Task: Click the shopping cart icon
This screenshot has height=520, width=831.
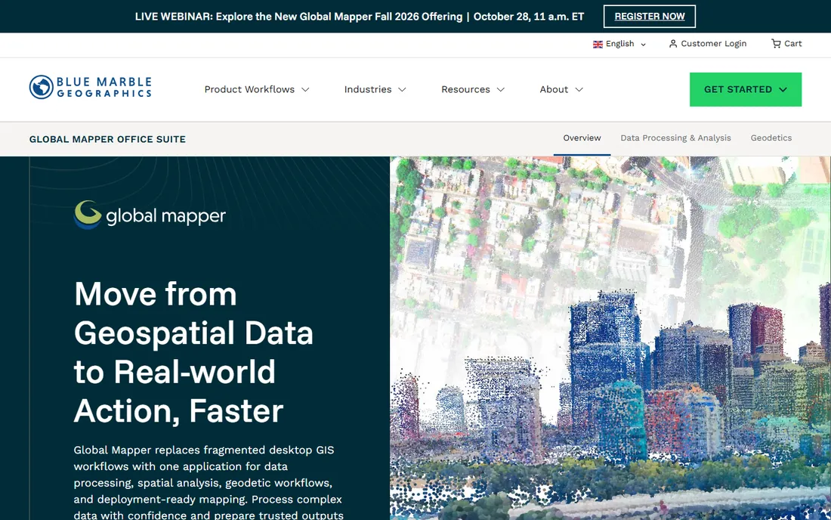Action: (776, 44)
